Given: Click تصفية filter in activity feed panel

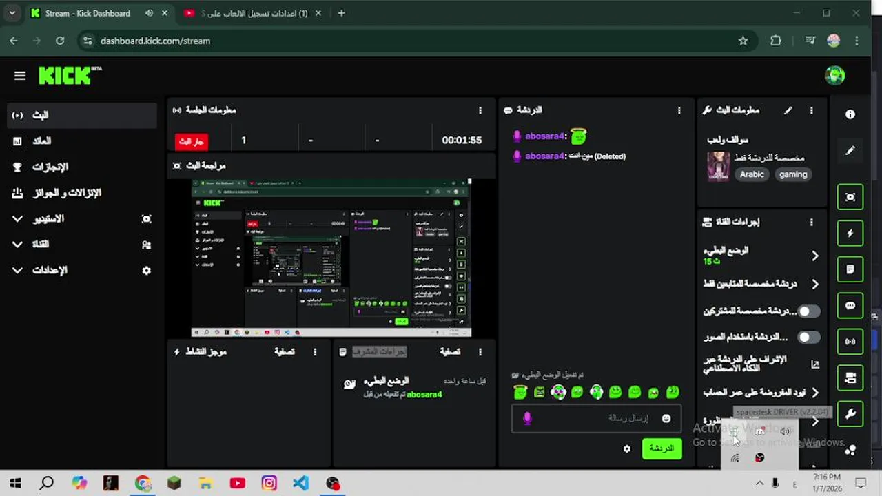Looking at the screenshot, I should click(x=285, y=352).
